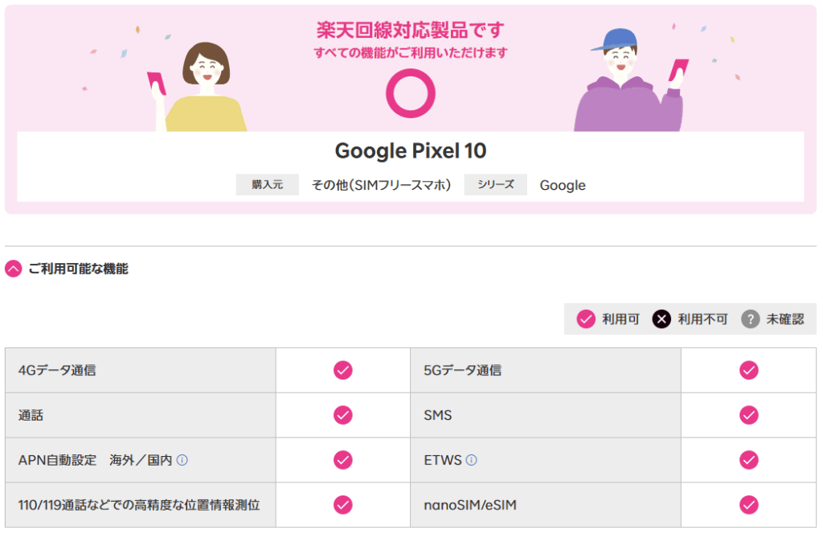This screenshot has width=823, height=534.
Task: Collapse the ご利用可能な機能 section chevron
Action: (14, 269)
